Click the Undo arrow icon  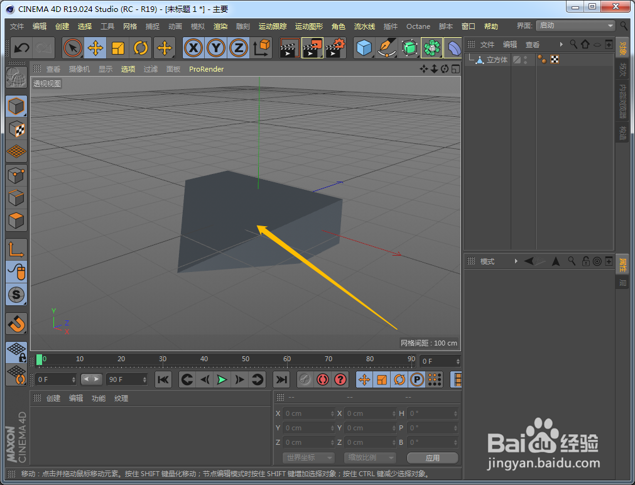tap(21, 48)
